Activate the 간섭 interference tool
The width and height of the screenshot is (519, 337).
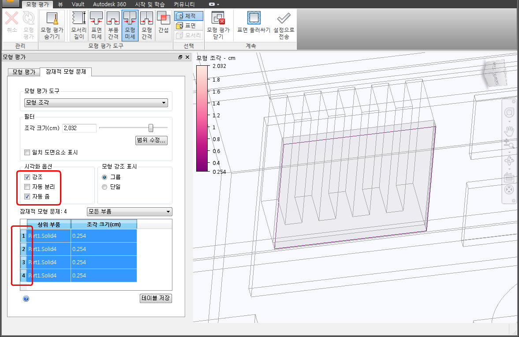click(164, 25)
